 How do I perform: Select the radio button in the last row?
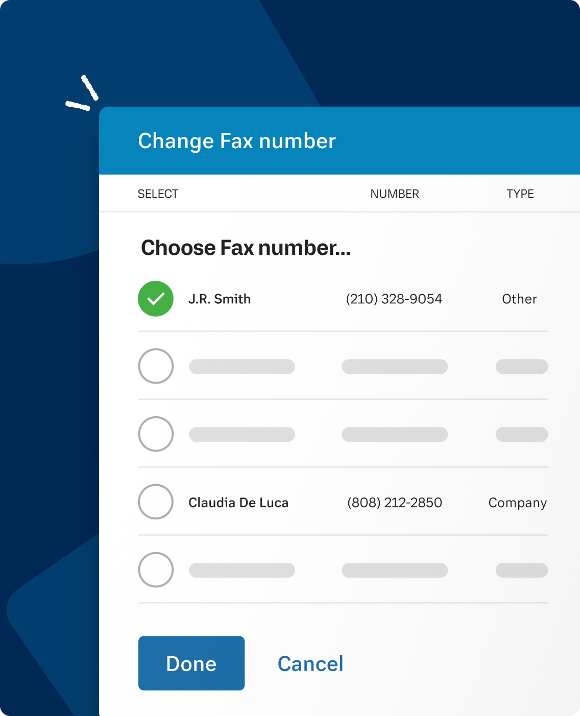tap(156, 570)
